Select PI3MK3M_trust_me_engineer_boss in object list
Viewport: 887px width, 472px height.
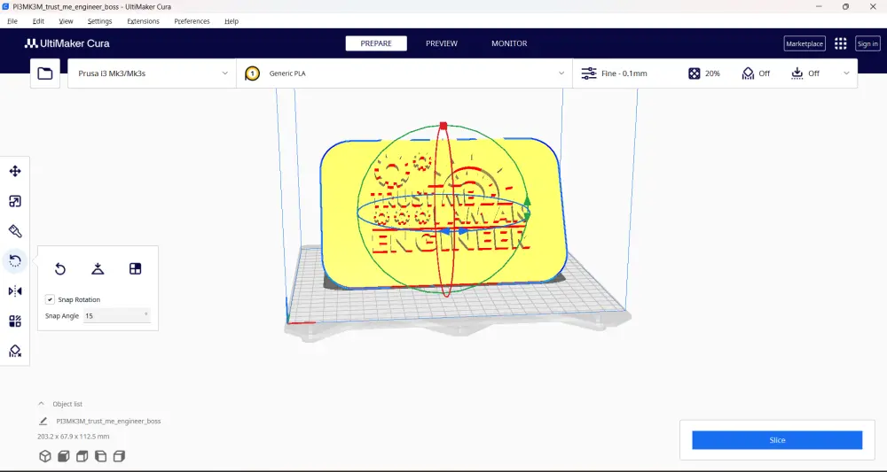[x=108, y=422]
